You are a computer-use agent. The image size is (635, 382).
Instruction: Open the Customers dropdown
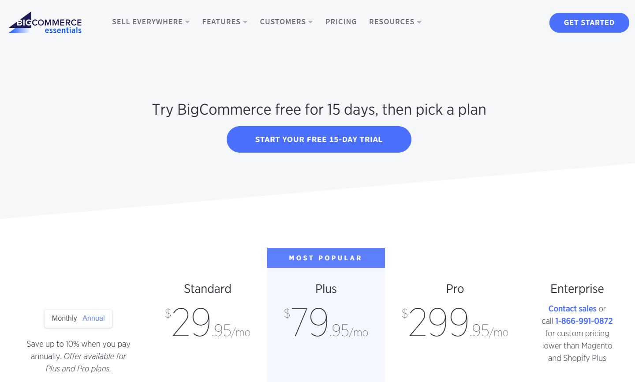click(x=286, y=22)
